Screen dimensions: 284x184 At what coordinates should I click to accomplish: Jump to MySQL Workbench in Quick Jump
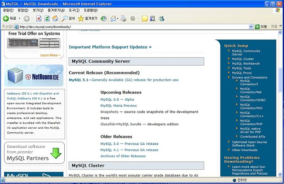tap(246, 64)
